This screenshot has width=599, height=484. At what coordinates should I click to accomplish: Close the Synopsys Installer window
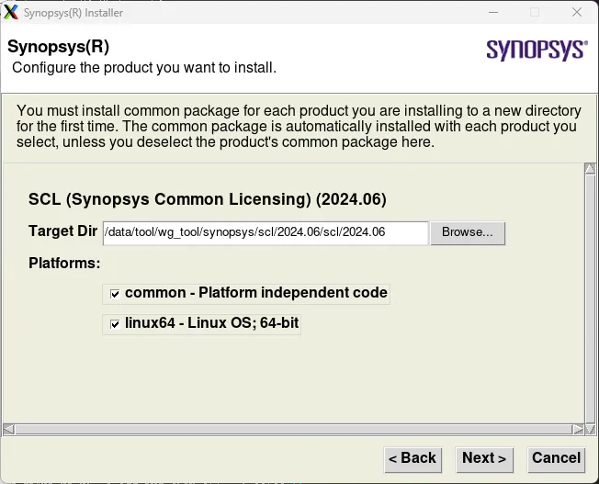click(x=577, y=12)
